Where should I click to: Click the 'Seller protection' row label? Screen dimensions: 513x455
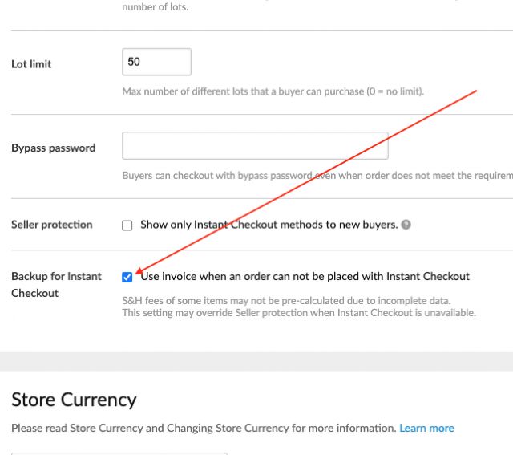(x=52, y=225)
